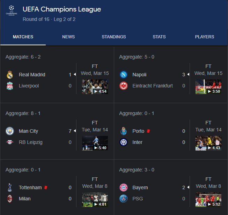The image size is (228, 215).
Task: Click the Man City club crest
Action: click(x=9, y=131)
